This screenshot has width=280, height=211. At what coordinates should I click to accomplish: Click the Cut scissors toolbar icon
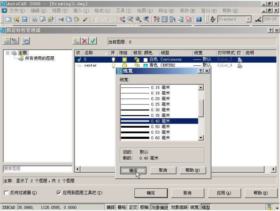tap(61, 19)
